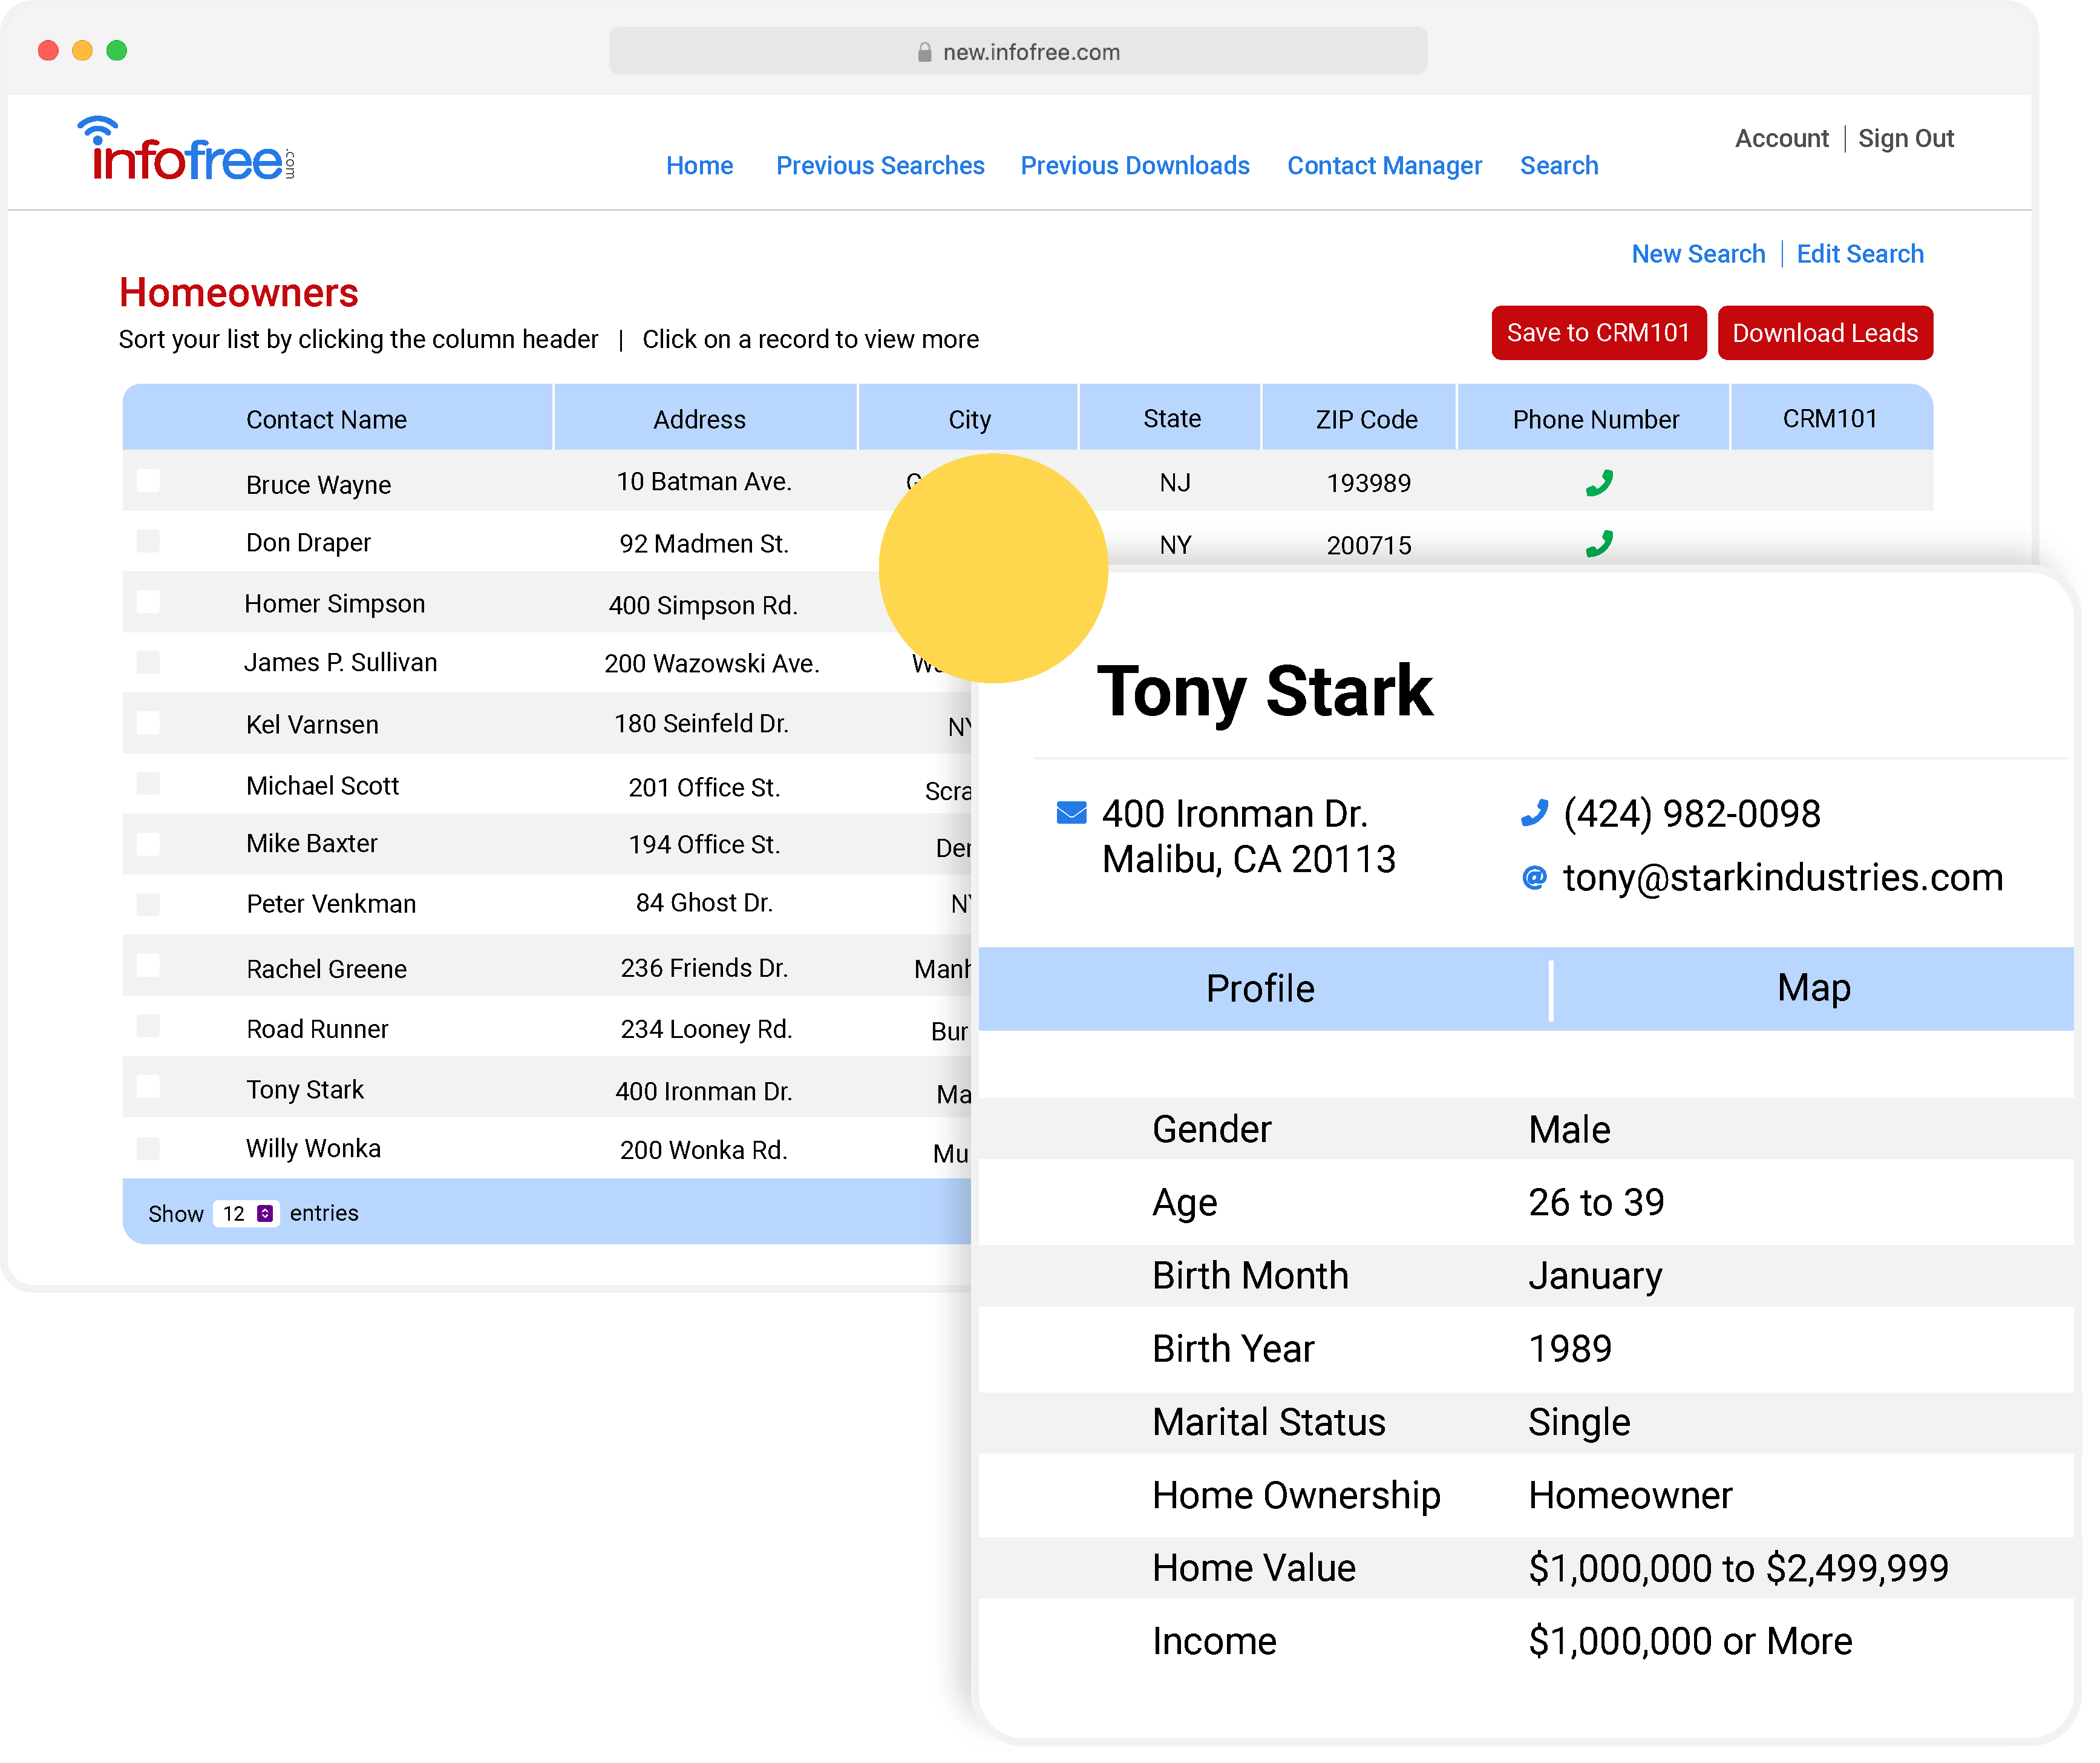The image size is (2100, 1763).
Task: Go to Previous Downloads
Action: pyautogui.click(x=1135, y=165)
